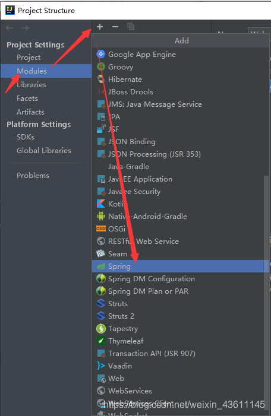Click the Native-Android-Gradle android icon
Image resolution: width=271 pixels, height=416 pixels.
pyautogui.click(x=101, y=216)
